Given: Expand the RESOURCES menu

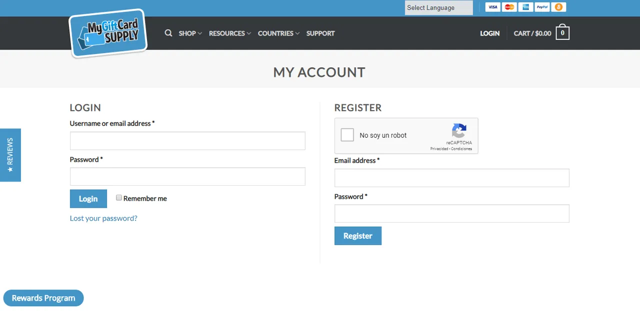Looking at the screenshot, I should tap(230, 33).
